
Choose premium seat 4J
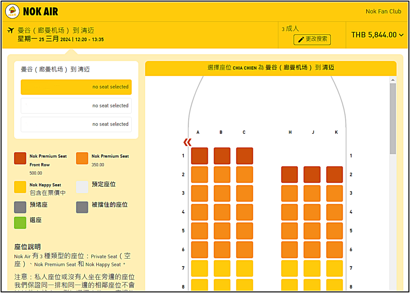tap(312, 212)
